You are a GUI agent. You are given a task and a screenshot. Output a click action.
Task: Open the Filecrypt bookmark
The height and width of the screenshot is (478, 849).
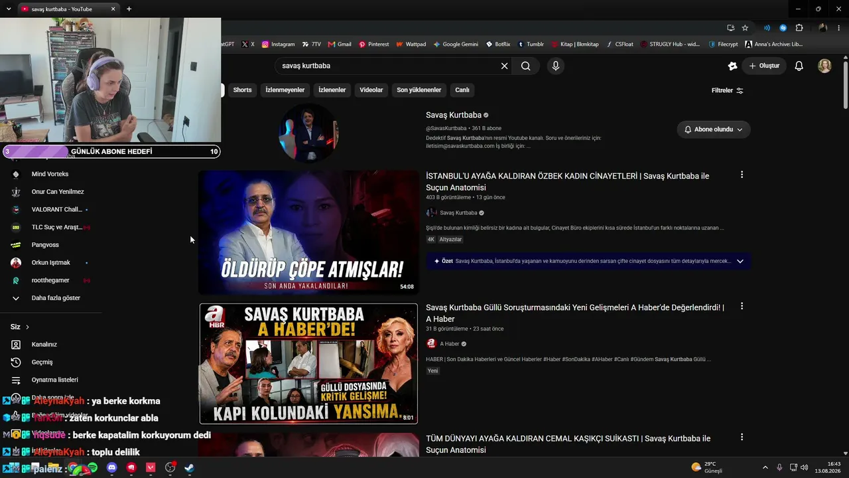pos(723,44)
